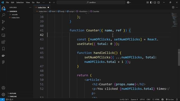
Task: Click script breadcrumb
Action: coord(71,12)
